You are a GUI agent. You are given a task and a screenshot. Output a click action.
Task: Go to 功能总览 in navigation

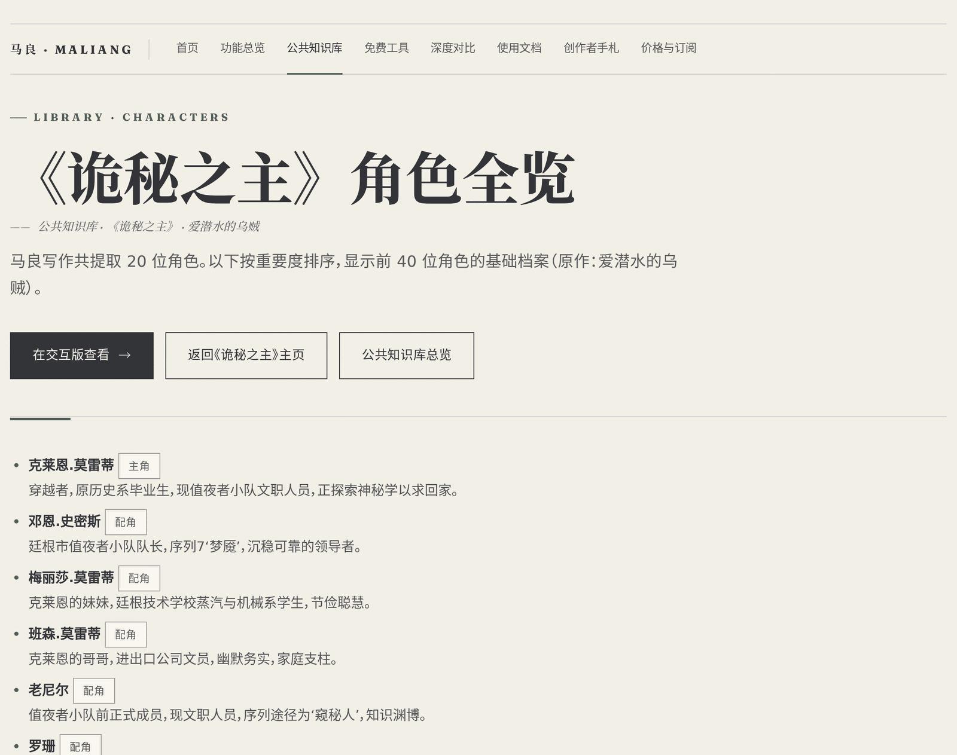(242, 48)
